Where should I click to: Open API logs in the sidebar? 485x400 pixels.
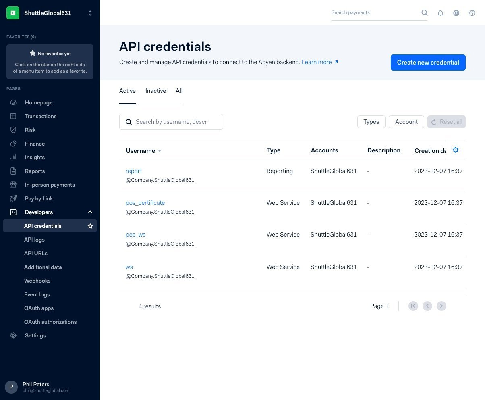click(34, 240)
